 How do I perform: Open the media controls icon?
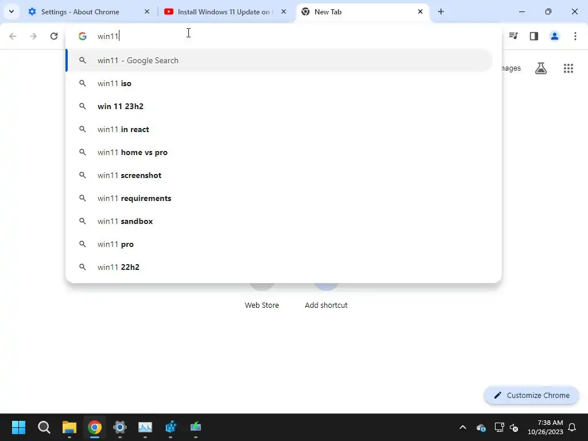click(x=513, y=36)
